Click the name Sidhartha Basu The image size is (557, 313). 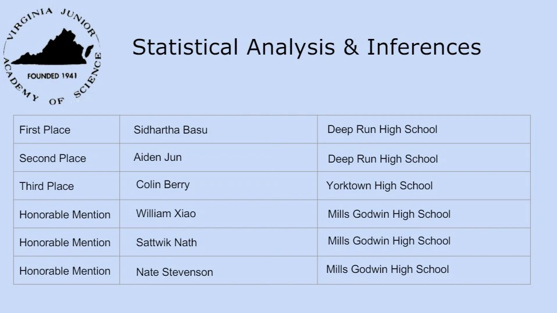point(170,130)
